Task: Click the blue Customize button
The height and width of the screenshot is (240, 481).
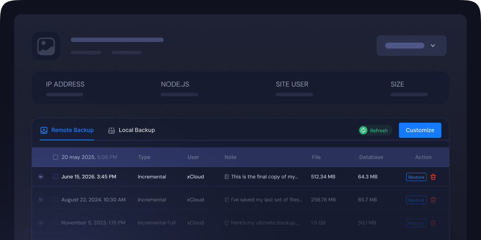Action: point(420,130)
